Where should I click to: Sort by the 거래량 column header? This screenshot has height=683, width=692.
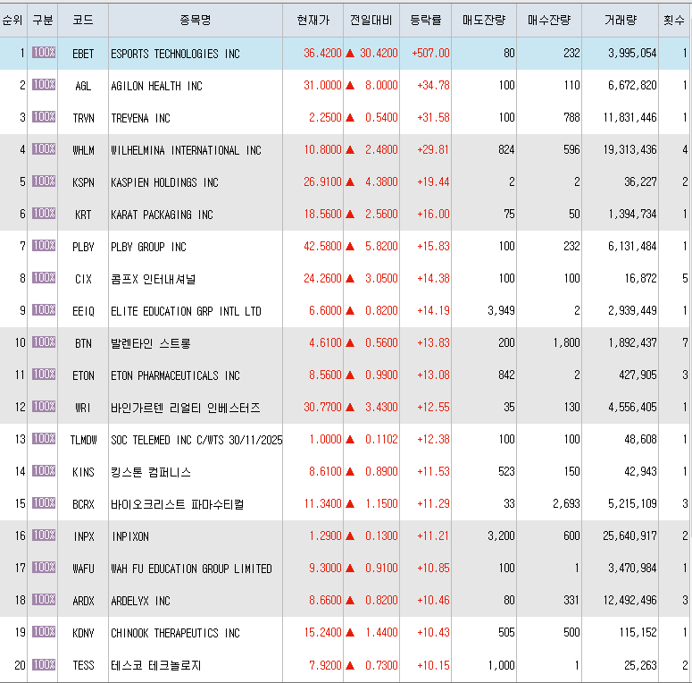620,20
